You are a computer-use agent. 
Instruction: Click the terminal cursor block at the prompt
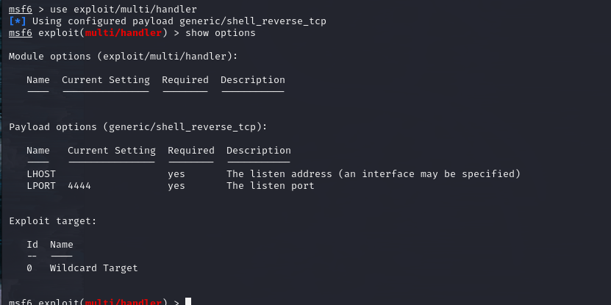188,301
